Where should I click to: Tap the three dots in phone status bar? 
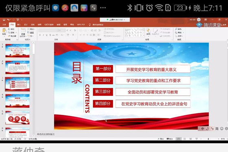click(103, 8)
